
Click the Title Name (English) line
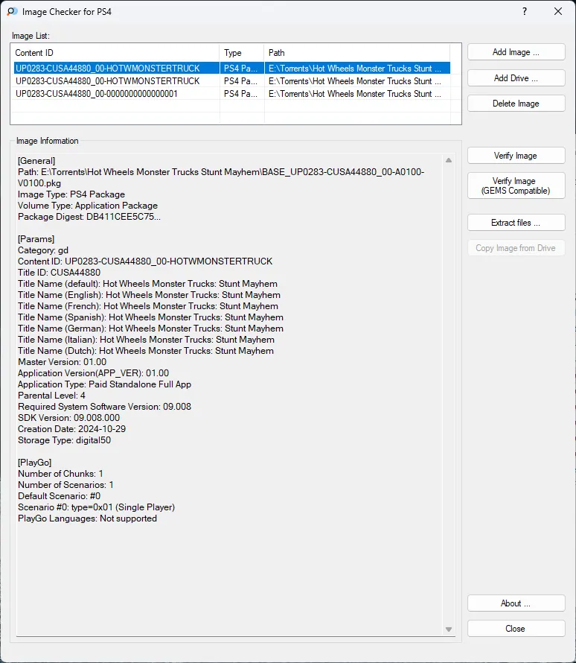[x=149, y=295]
